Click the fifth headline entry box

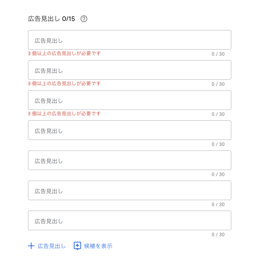pos(129,160)
